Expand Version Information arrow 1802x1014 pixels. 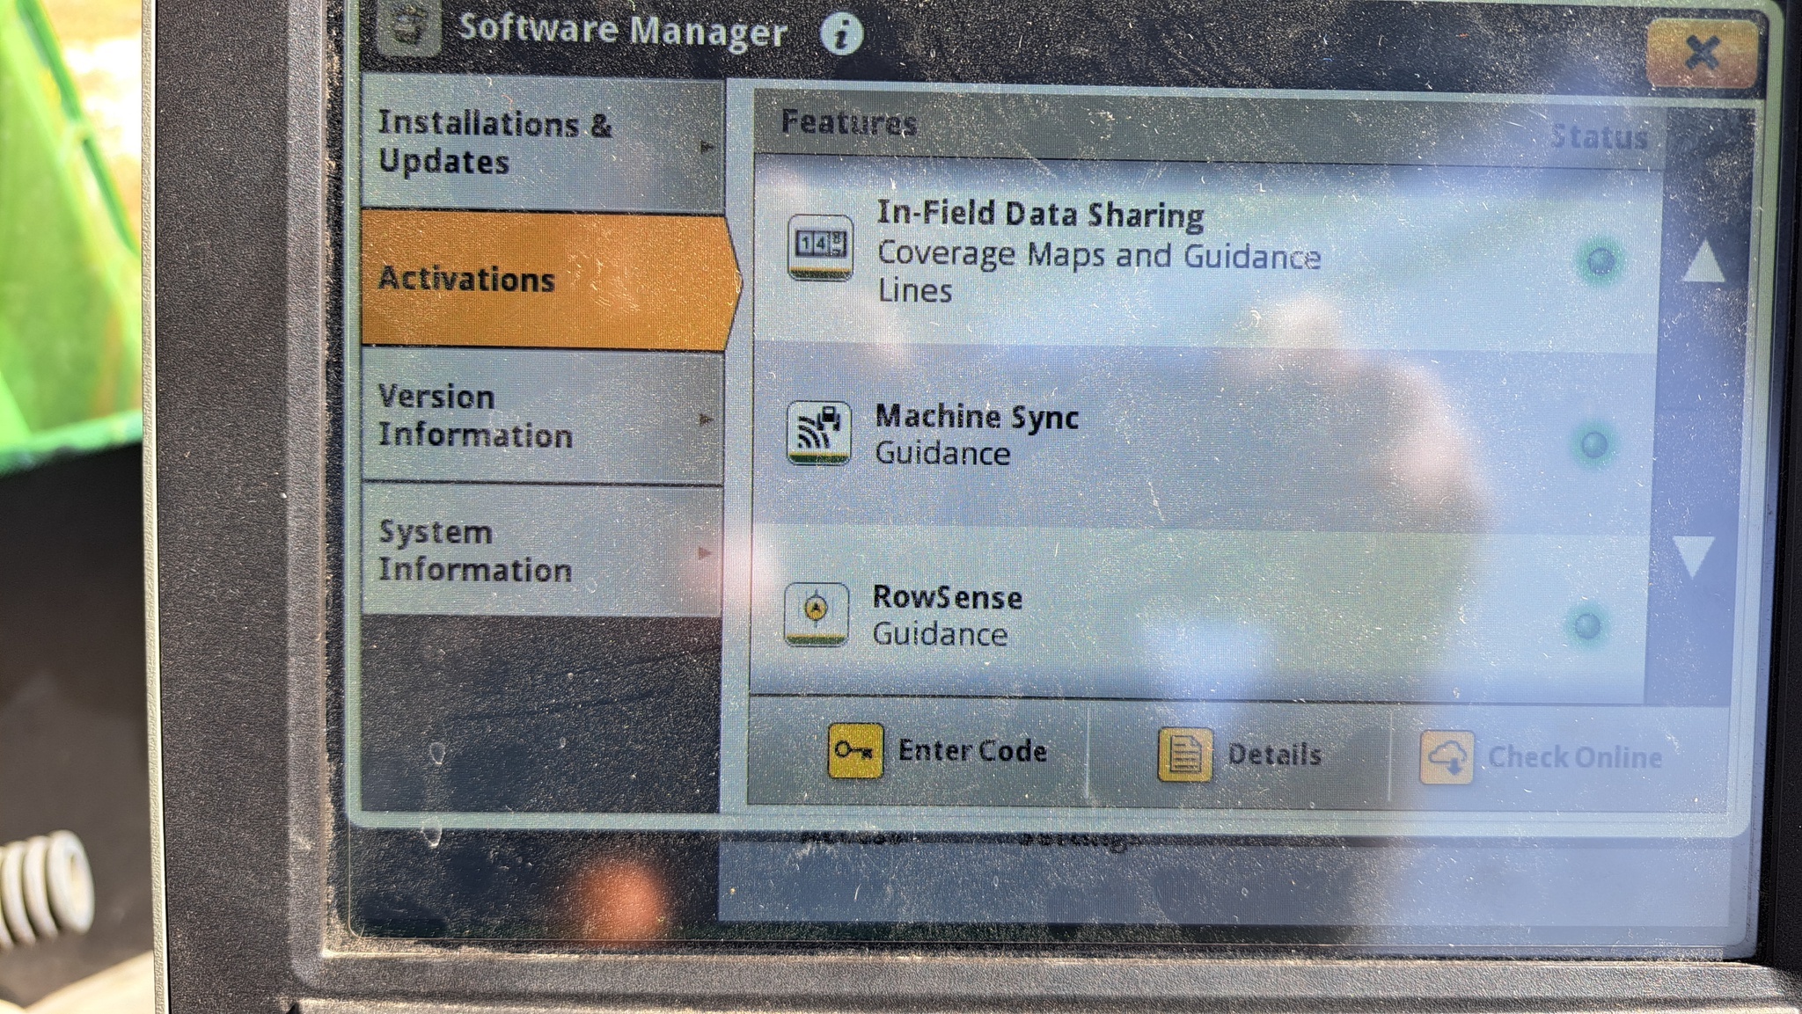[x=706, y=419]
